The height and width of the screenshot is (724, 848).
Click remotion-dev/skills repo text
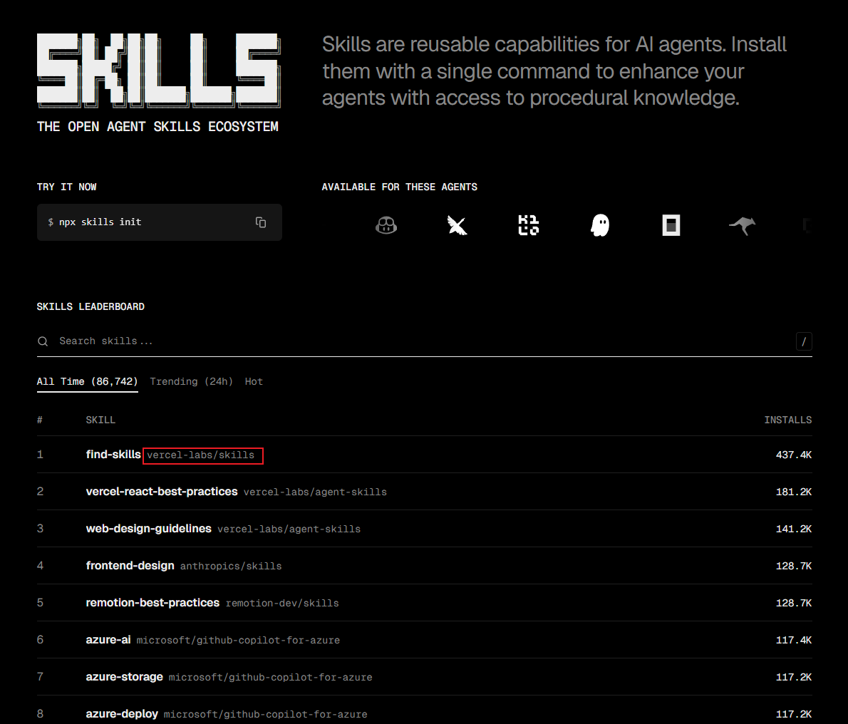pos(282,603)
